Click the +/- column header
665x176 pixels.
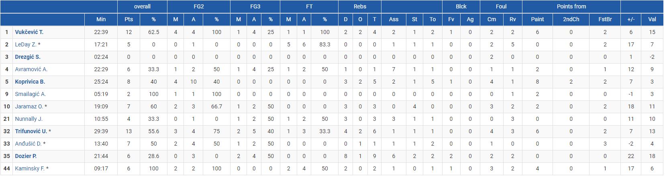tap(631, 19)
